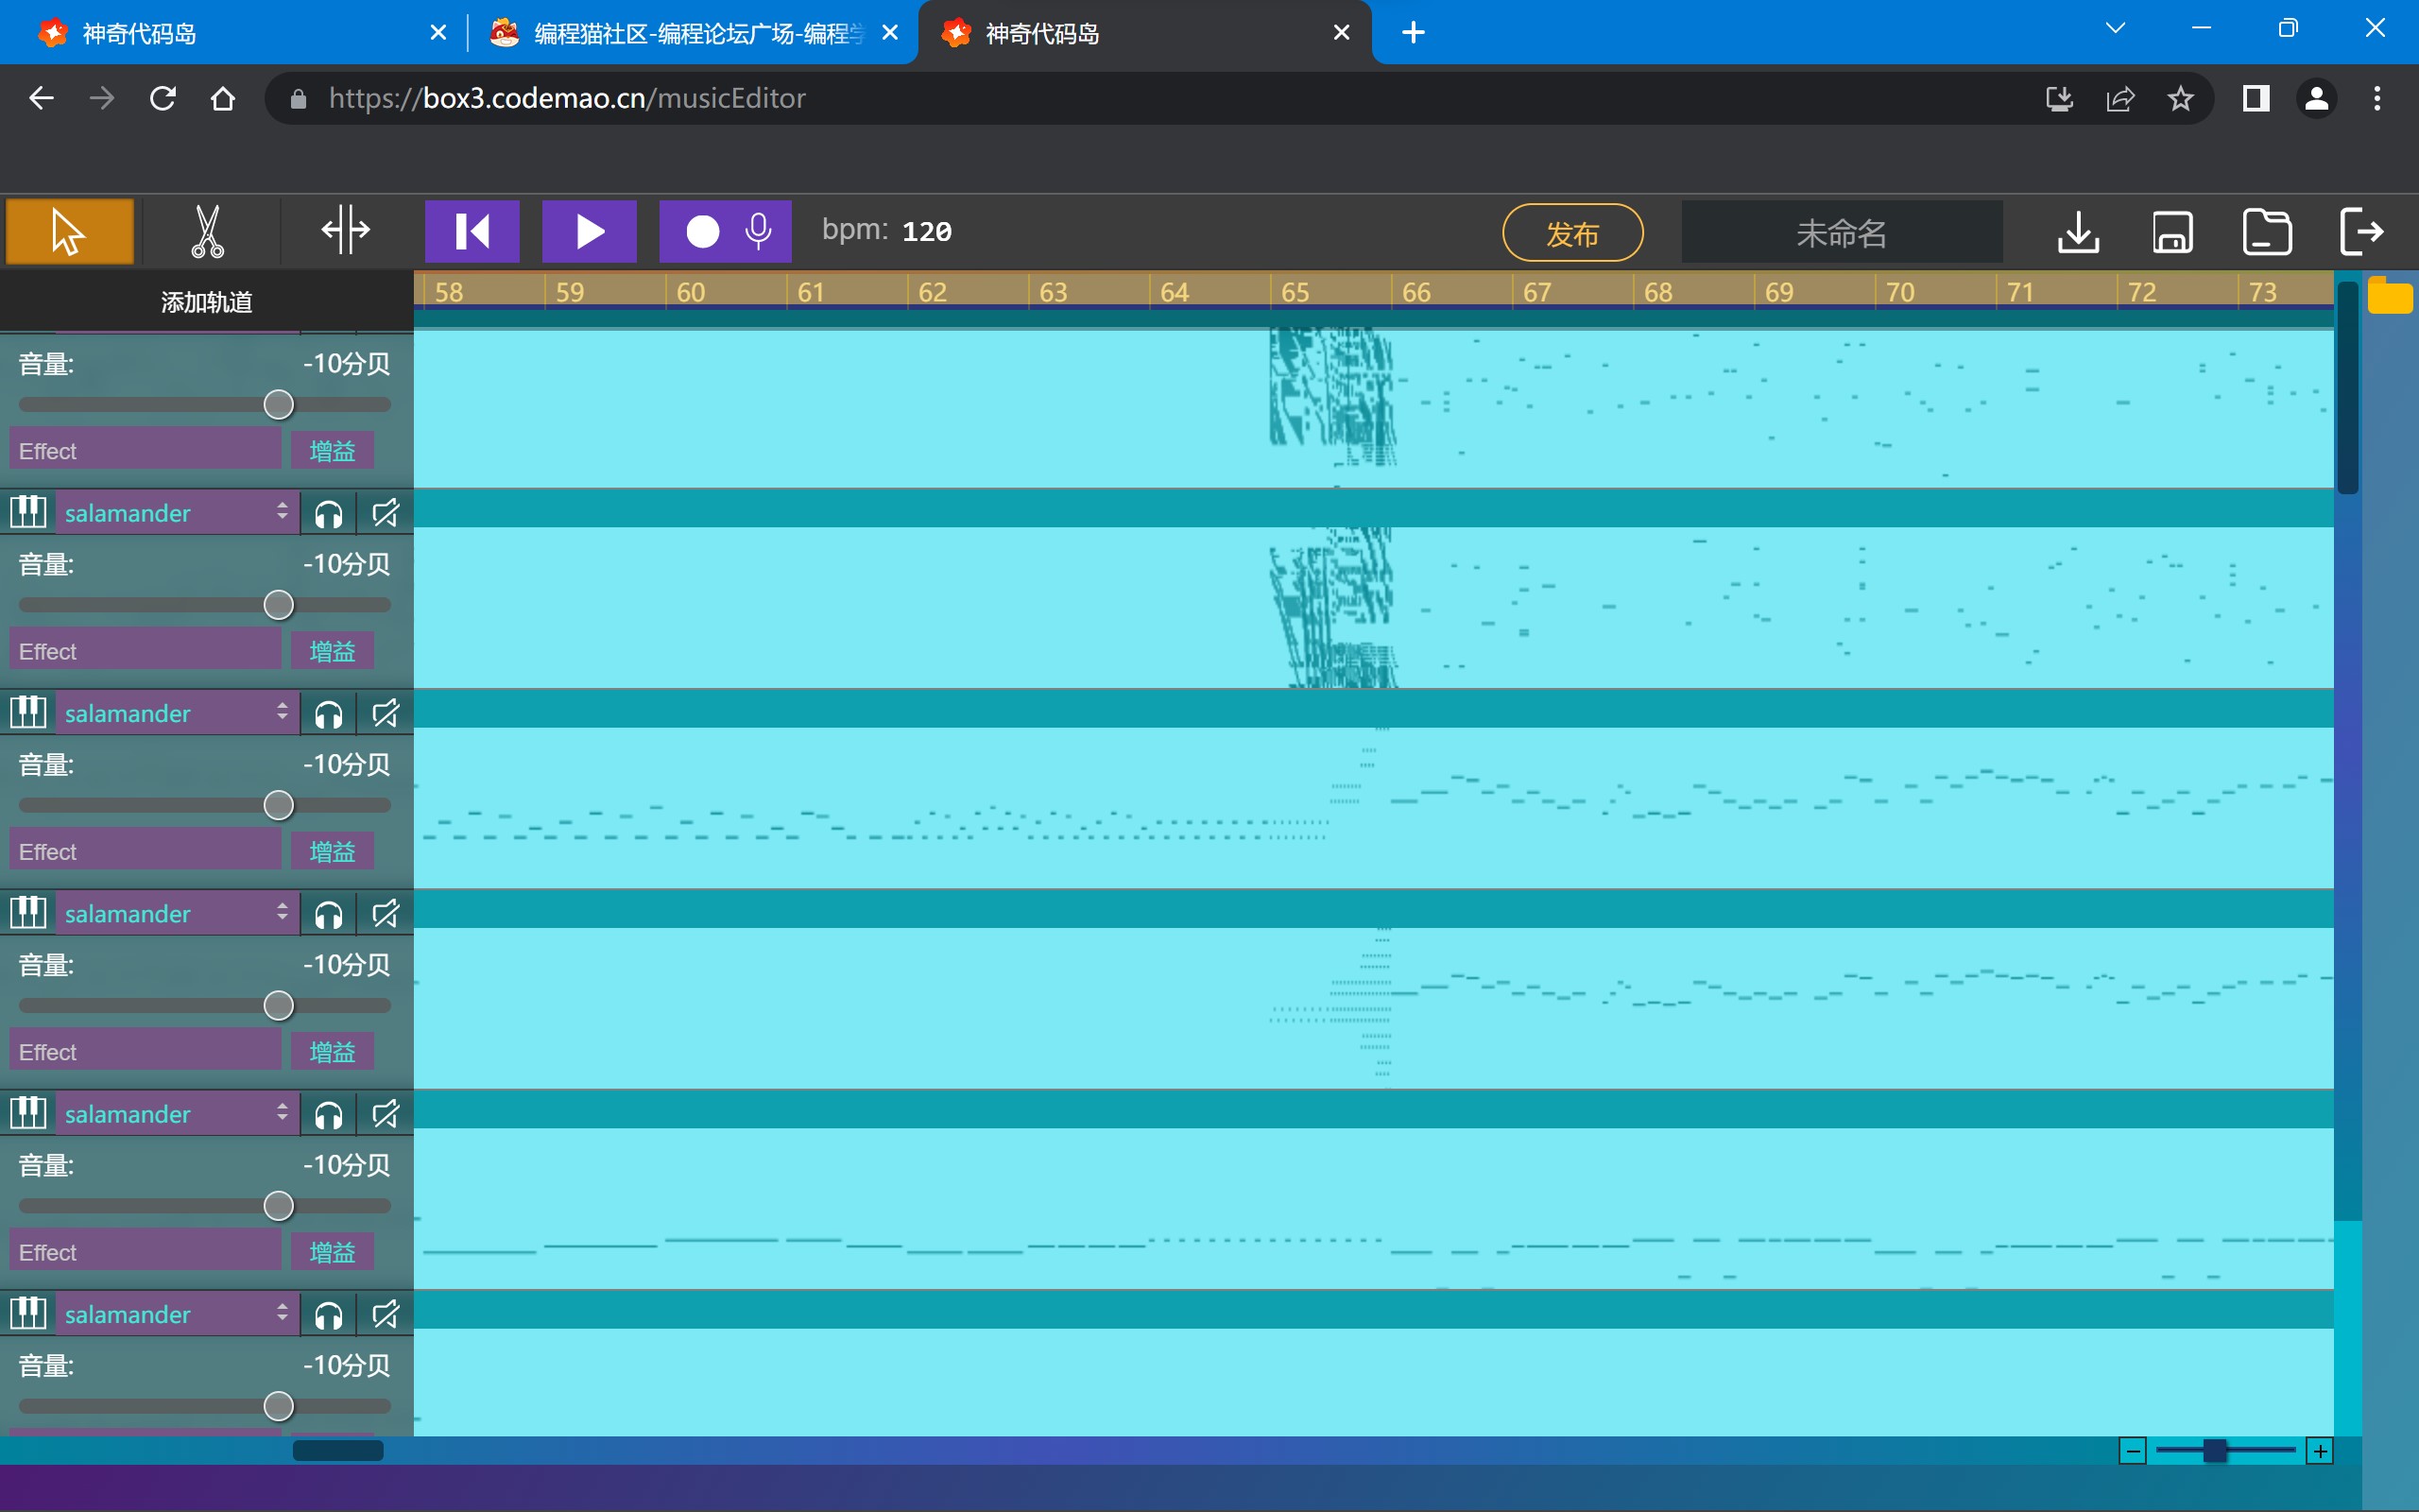Click Effect field of third salamander track
This screenshot has height=1512, width=2419.
pyautogui.click(x=145, y=1051)
